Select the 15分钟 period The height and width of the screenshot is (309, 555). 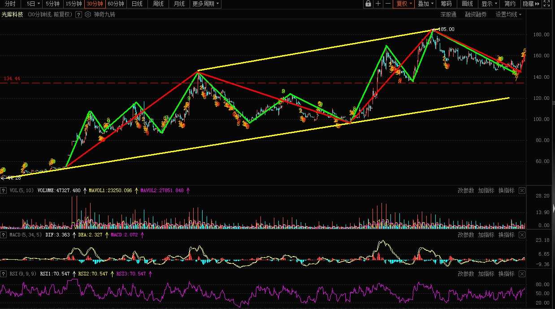pos(74,4)
